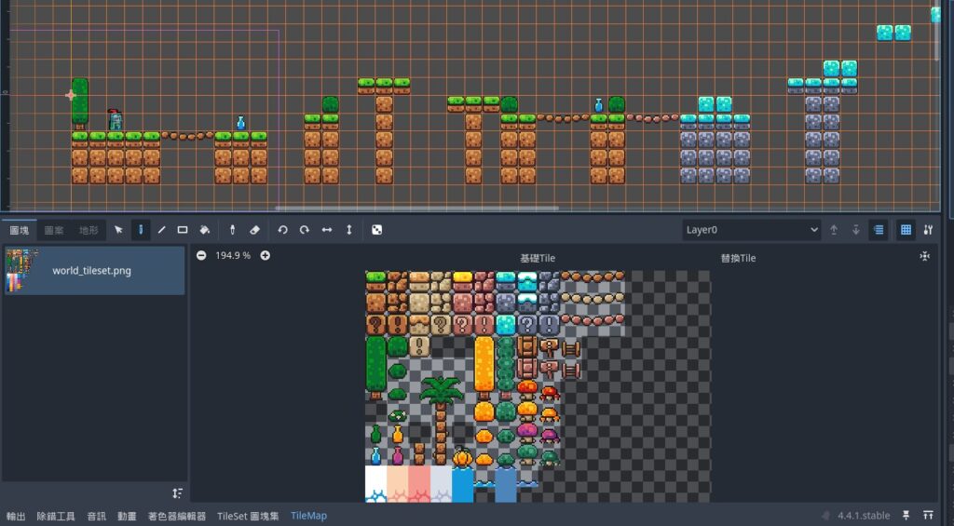
Task: Flip tile vertically
Action: [348, 230]
